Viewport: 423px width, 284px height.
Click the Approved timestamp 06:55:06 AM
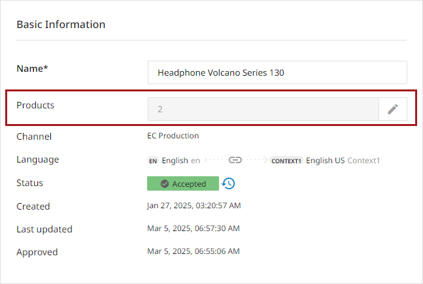click(x=194, y=251)
